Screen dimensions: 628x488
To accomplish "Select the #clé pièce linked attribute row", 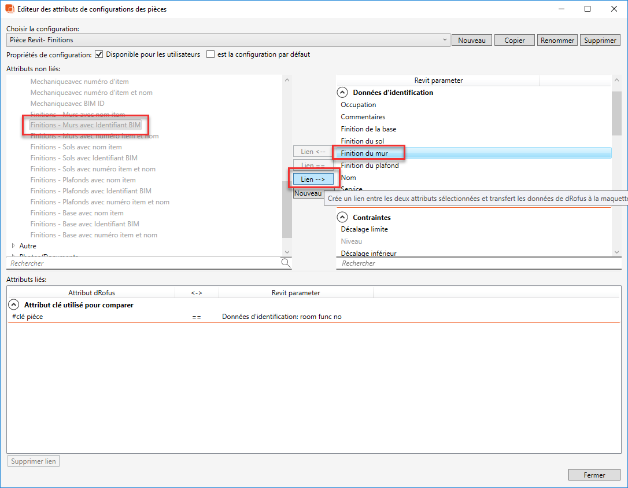I will 27,317.
